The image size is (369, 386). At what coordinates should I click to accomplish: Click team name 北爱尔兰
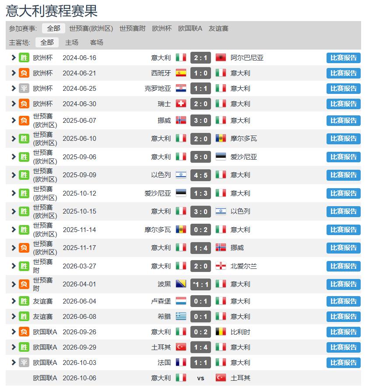pos(243,266)
